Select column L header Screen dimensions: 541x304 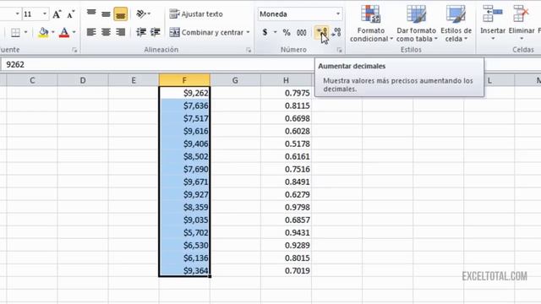pyautogui.click(x=489, y=80)
